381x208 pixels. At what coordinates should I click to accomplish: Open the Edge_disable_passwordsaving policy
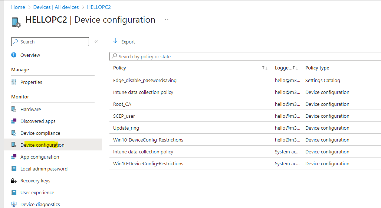point(145,80)
